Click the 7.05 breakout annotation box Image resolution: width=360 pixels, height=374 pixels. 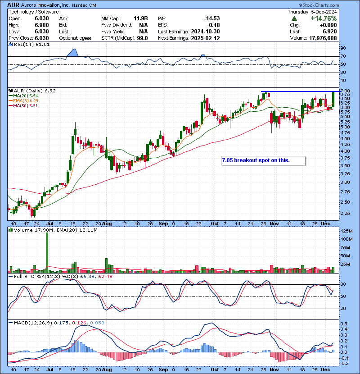coord(263,160)
